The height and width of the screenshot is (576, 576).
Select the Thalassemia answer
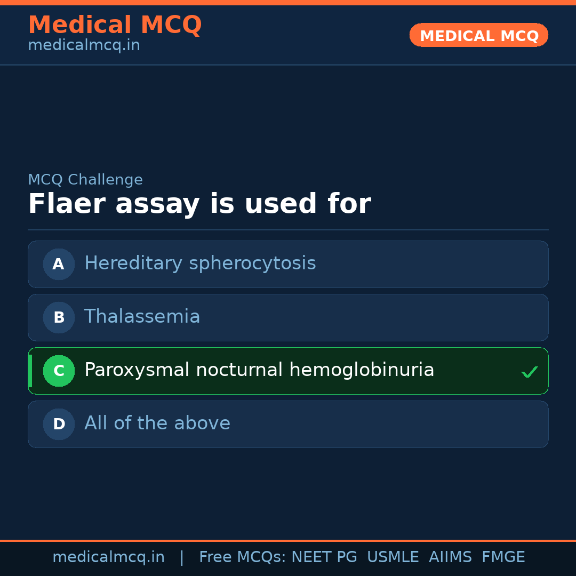[x=142, y=317]
